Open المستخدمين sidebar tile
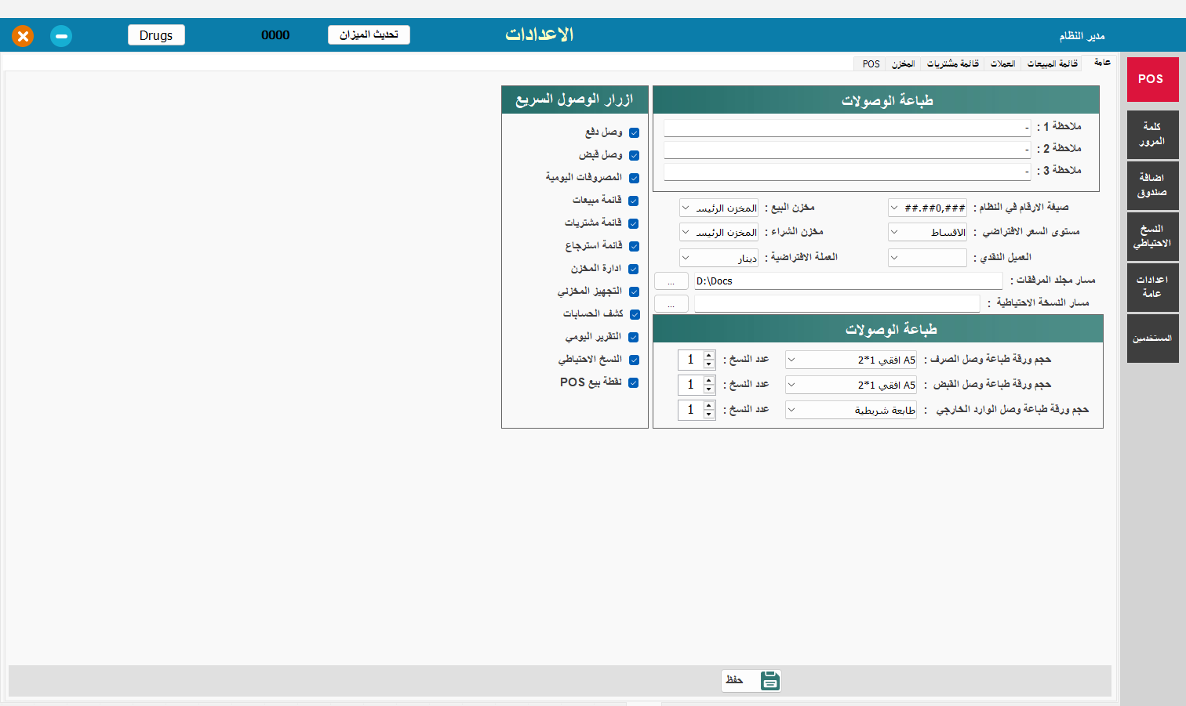Image resolution: width=1186 pixels, height=706 pixels. (x=1152, y=338)
